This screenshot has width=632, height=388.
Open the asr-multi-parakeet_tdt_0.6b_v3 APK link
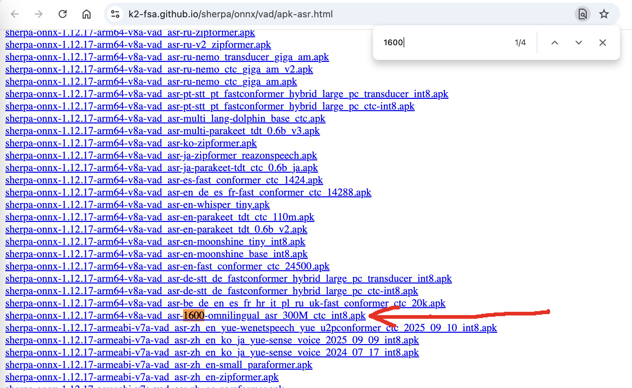click(x=162, y=131)
